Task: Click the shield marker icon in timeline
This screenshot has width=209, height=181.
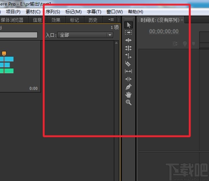Action: pos(193,44)
